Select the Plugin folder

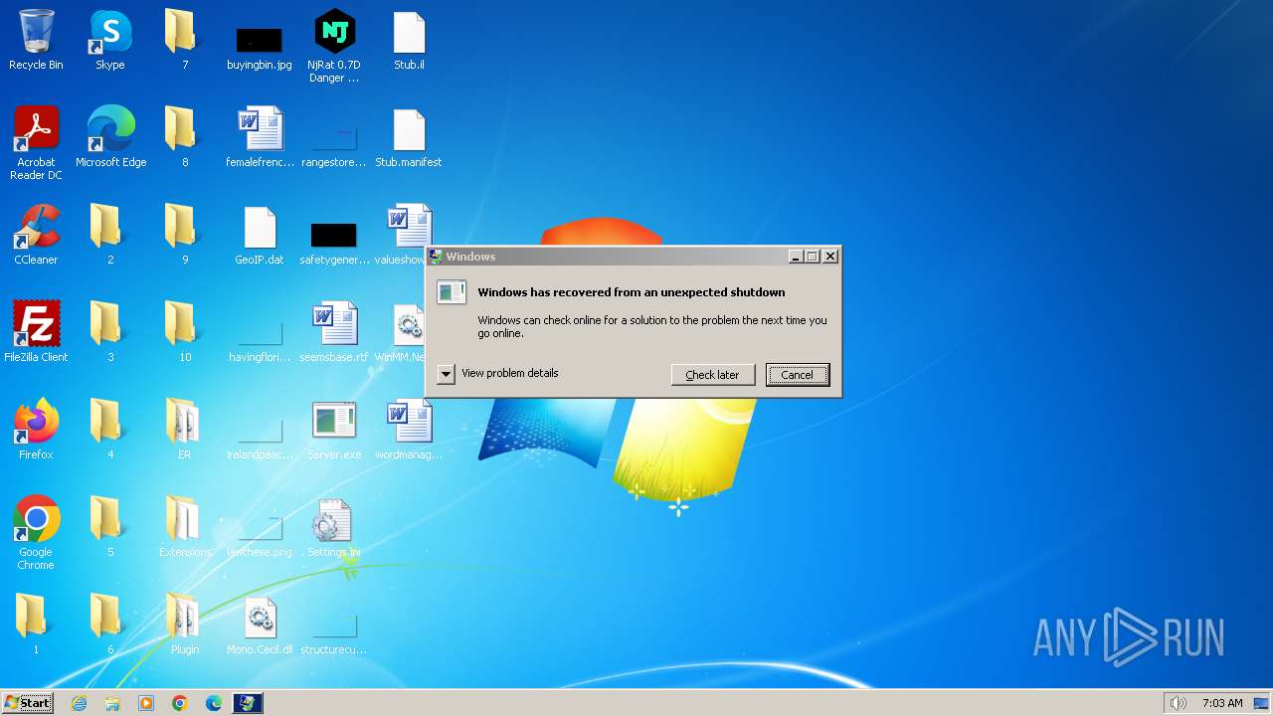click(x=184, y=625)
